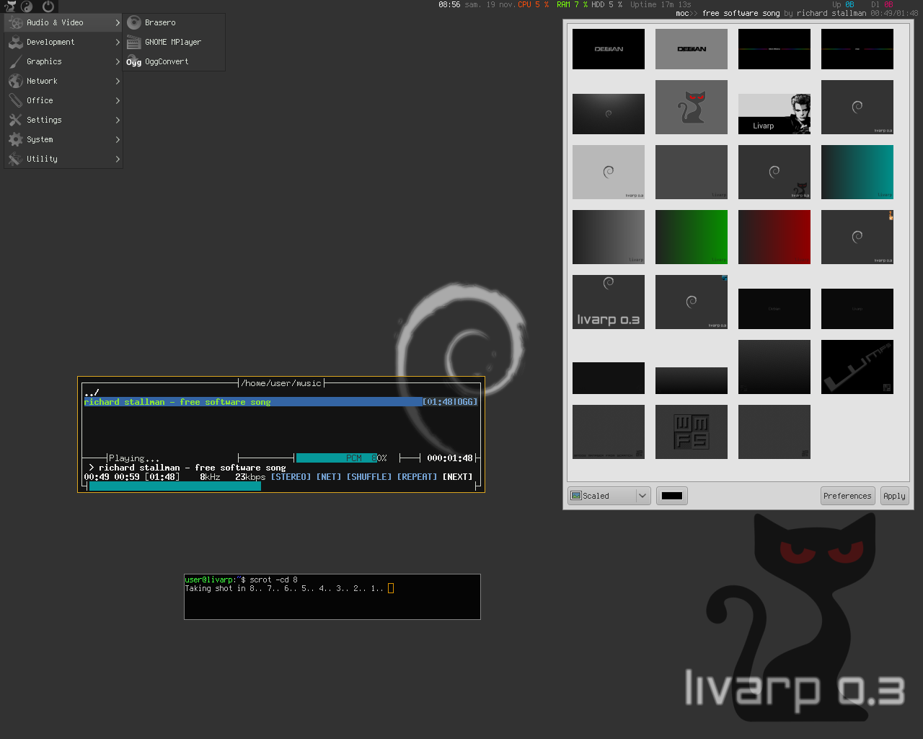Select the cat with red eyes wallpaper
923x739 pixels.
coord(692,107)
